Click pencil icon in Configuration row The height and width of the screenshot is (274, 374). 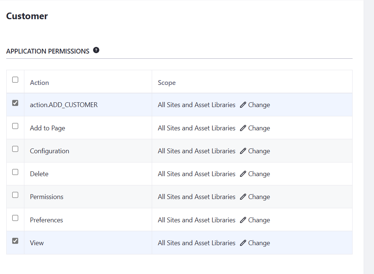click(243, 151)
